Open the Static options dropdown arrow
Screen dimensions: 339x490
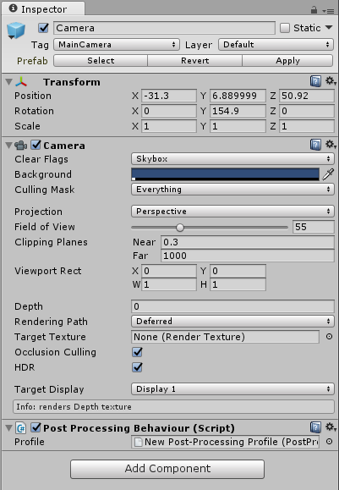[329, 27]
